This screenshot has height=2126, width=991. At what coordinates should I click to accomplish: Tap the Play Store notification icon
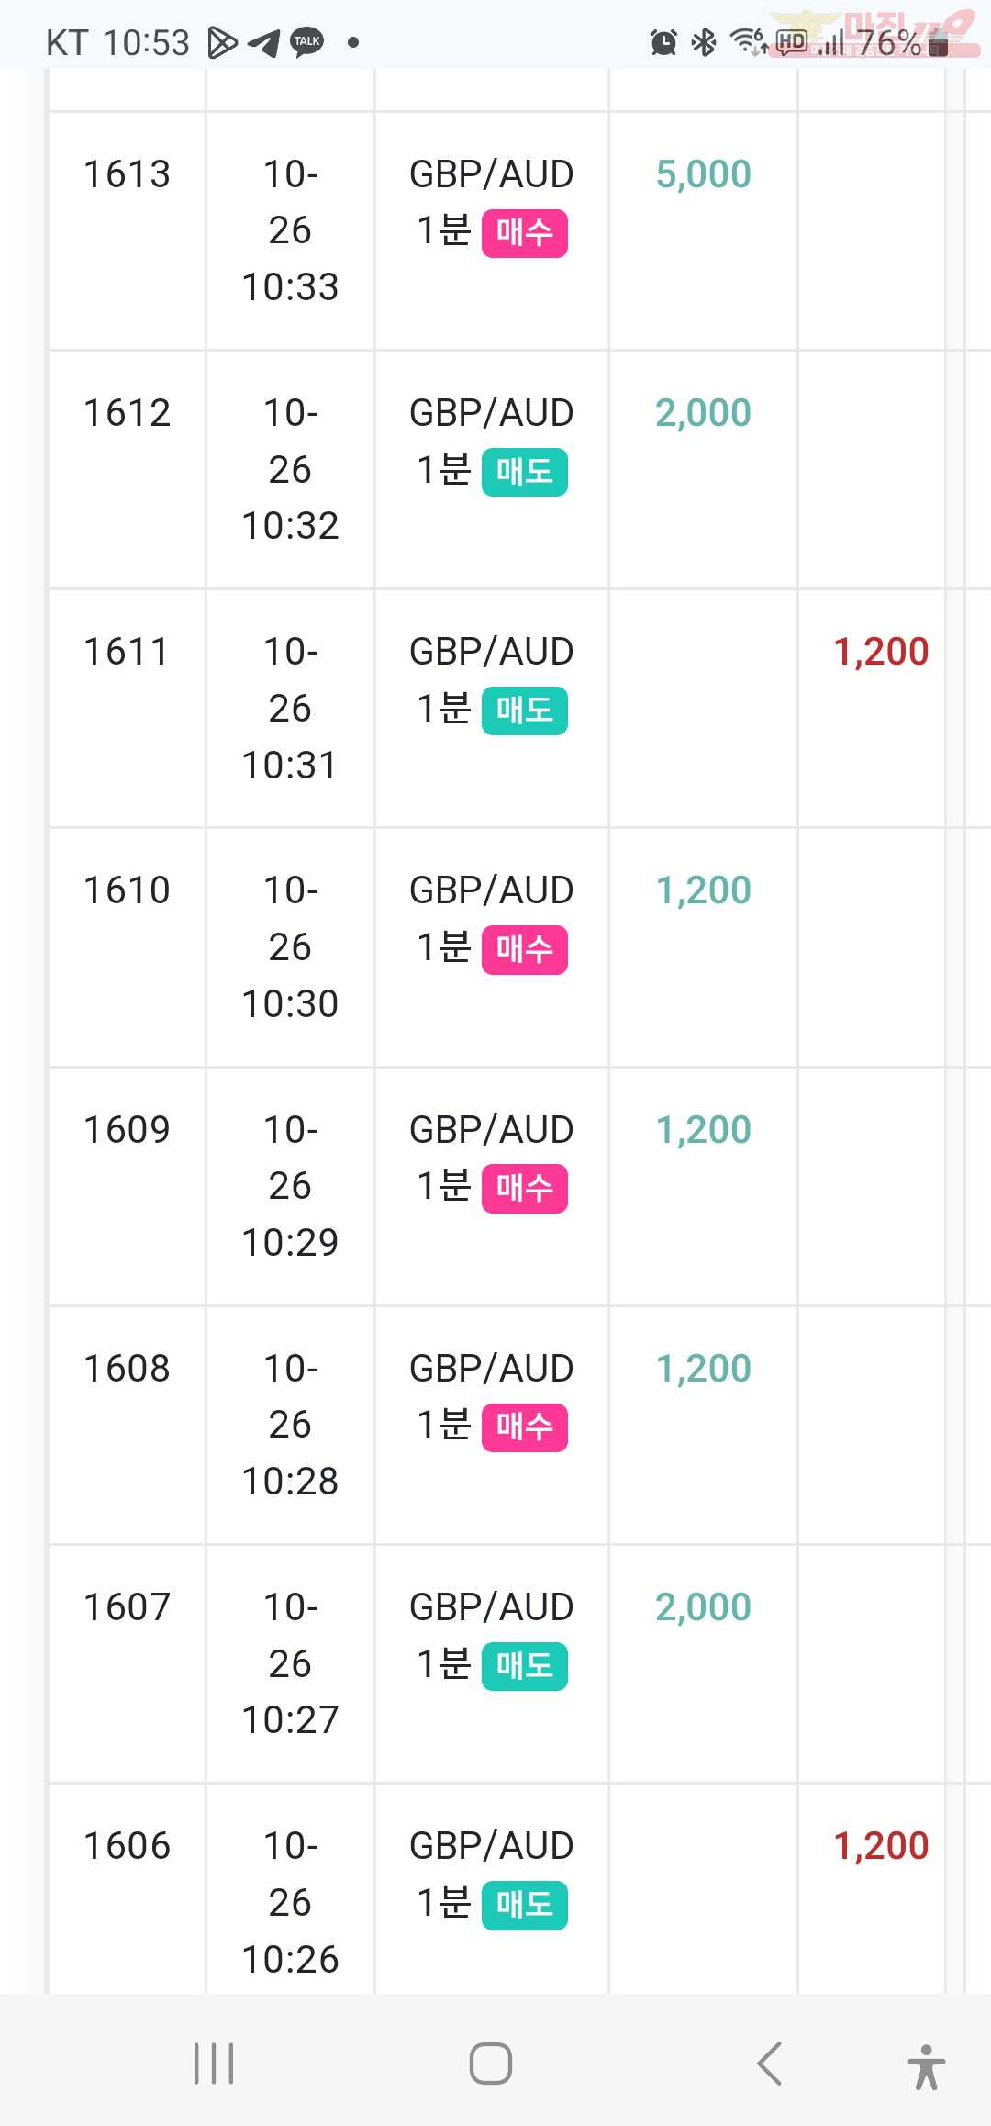coord(222,42)
